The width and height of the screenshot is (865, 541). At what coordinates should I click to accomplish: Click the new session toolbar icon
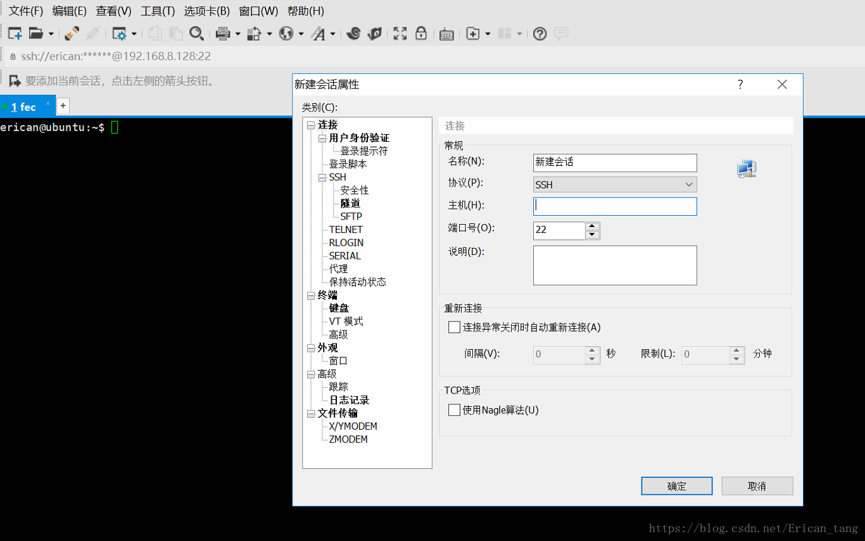[15, 34]
